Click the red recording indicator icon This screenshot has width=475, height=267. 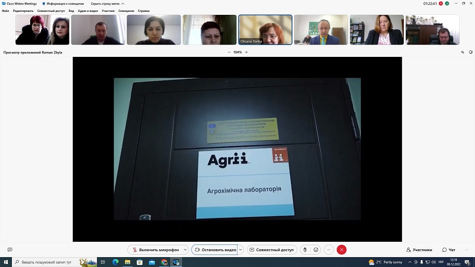[441, 3]
